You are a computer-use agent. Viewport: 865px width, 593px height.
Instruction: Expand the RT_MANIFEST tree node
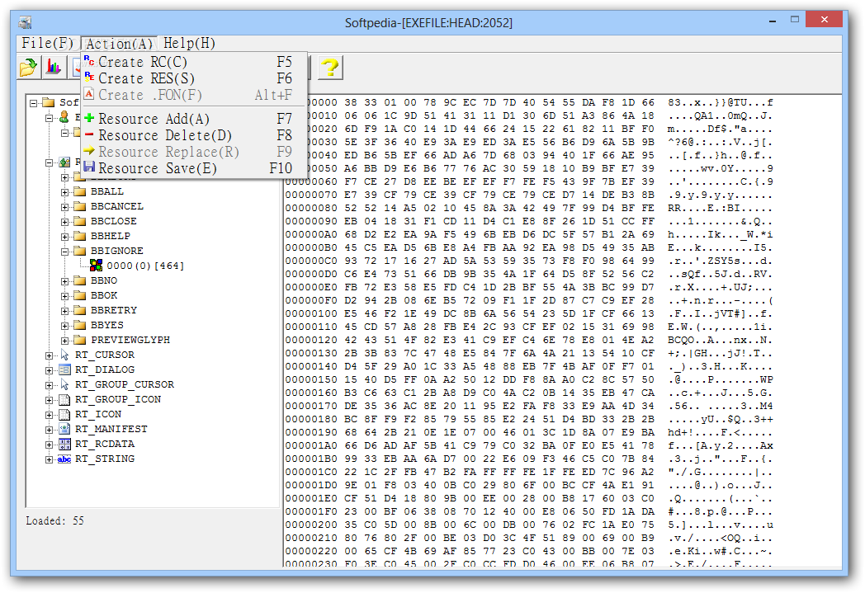pyautogui.click(x=49, y=430)
